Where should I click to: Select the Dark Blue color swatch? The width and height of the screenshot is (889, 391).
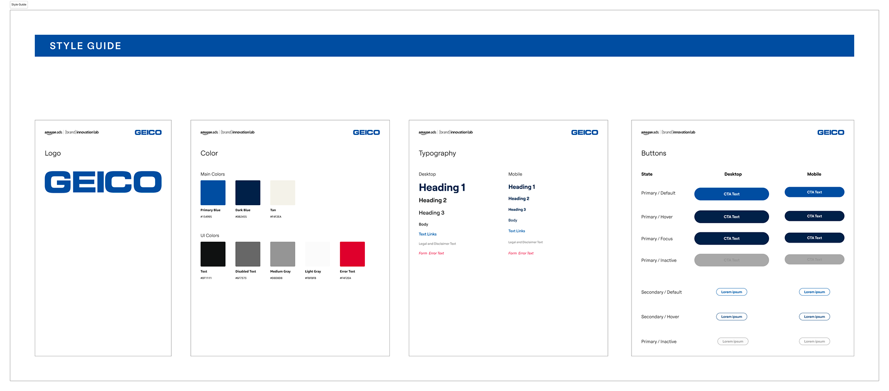tap(248, 193)
